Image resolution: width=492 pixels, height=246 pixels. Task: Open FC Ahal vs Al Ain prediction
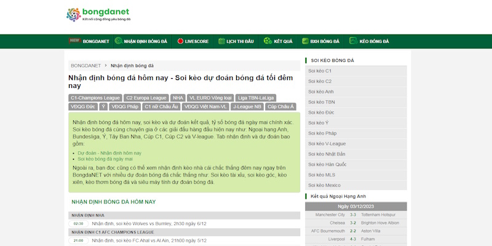click(x=149, y=240)
